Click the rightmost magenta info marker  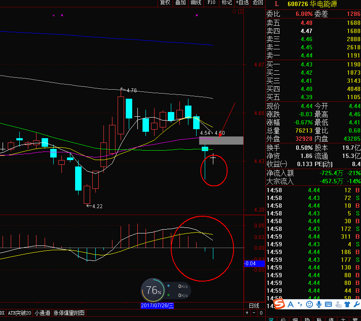pos(197,15)
